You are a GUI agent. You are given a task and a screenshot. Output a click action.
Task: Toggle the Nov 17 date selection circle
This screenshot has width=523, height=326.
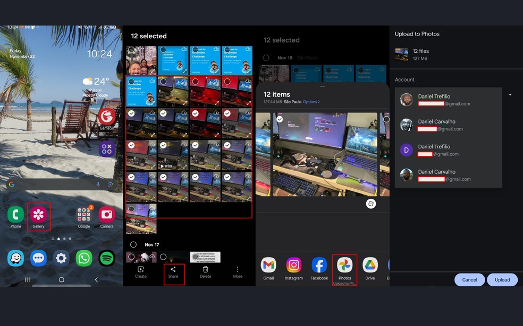133,244
